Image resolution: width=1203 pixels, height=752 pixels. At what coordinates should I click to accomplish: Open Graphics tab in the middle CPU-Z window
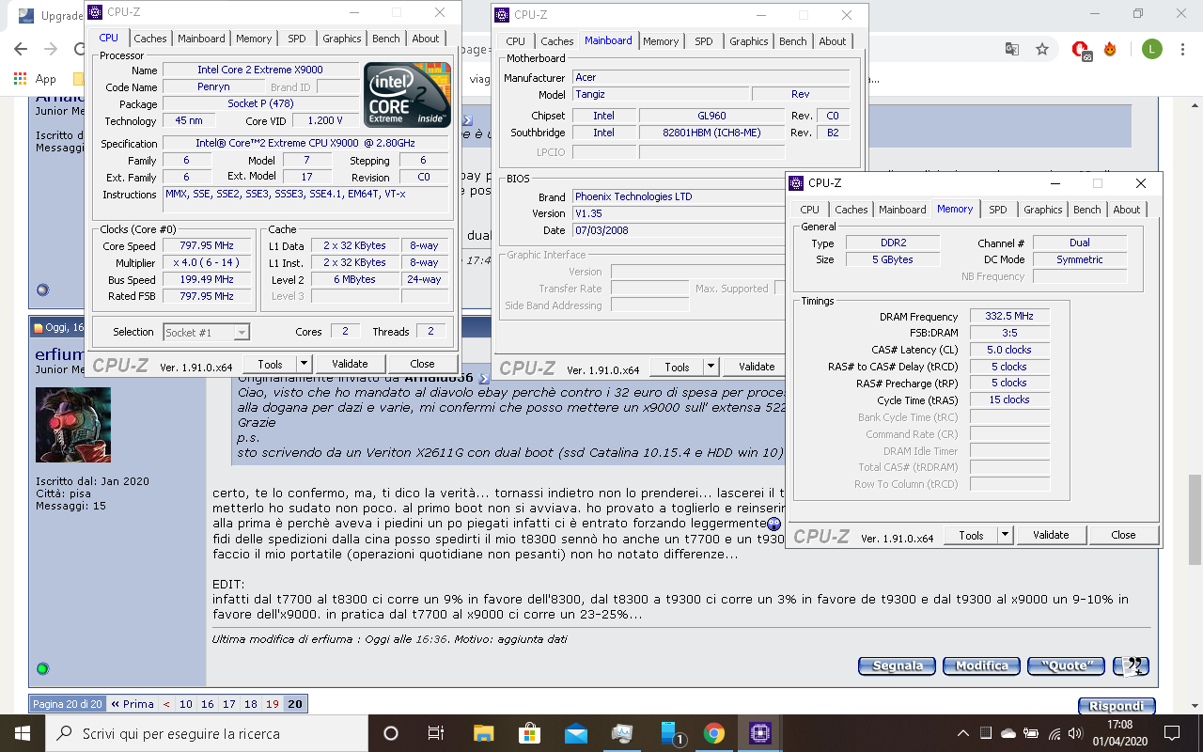[x=748, y=41]
